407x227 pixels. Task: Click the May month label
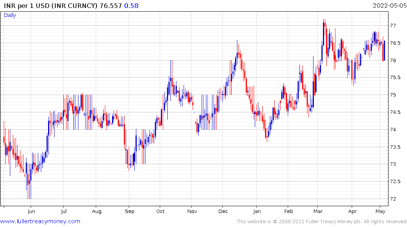(x=380, y=211)
